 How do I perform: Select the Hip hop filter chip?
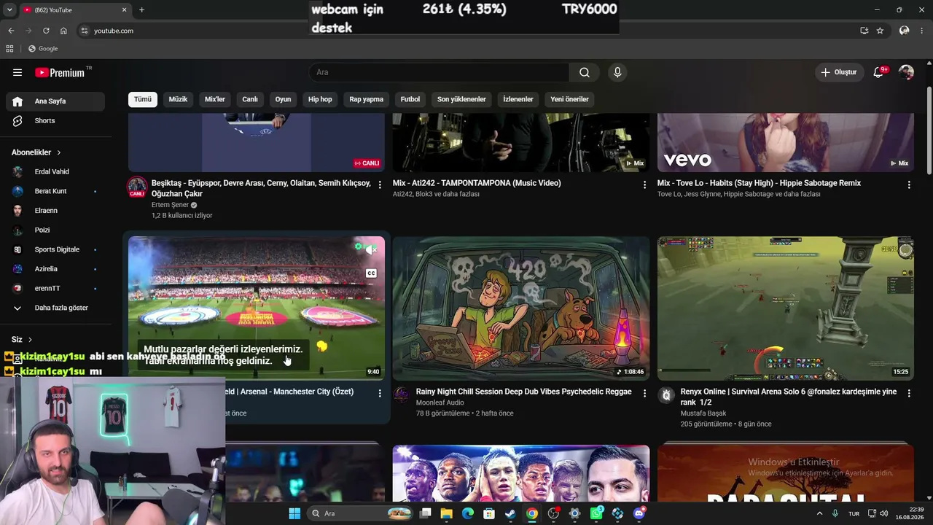(x=320, y=99)
